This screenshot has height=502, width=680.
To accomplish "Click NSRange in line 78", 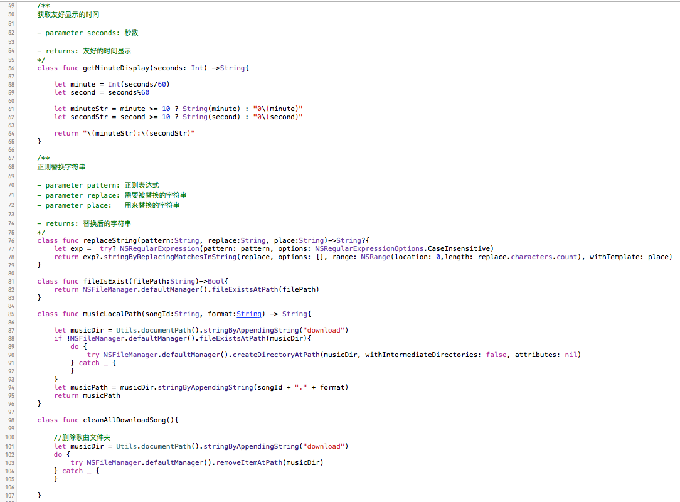I will 376,257.
